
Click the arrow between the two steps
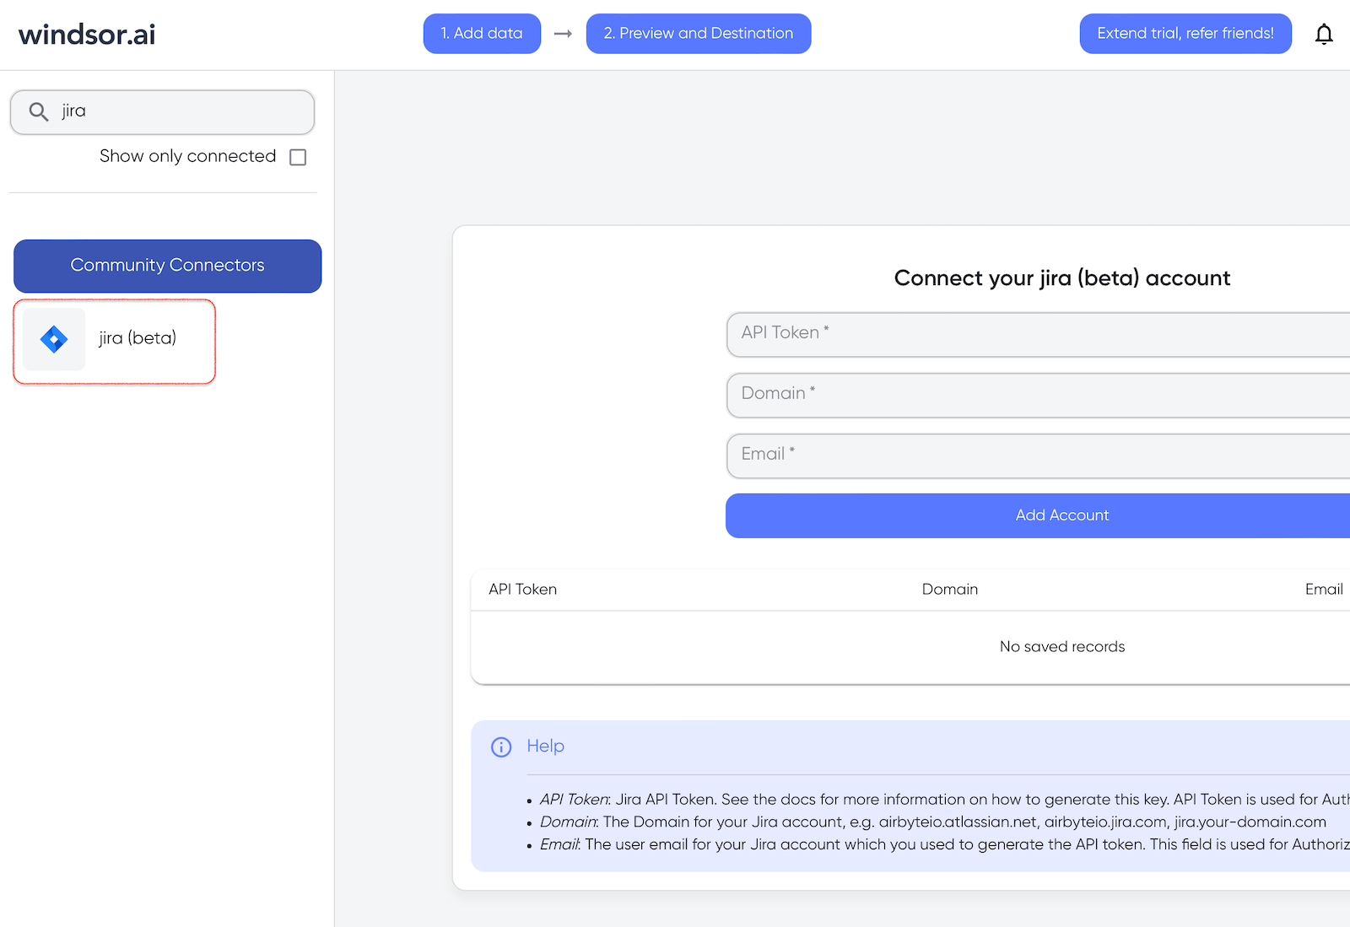click(562, 34)
